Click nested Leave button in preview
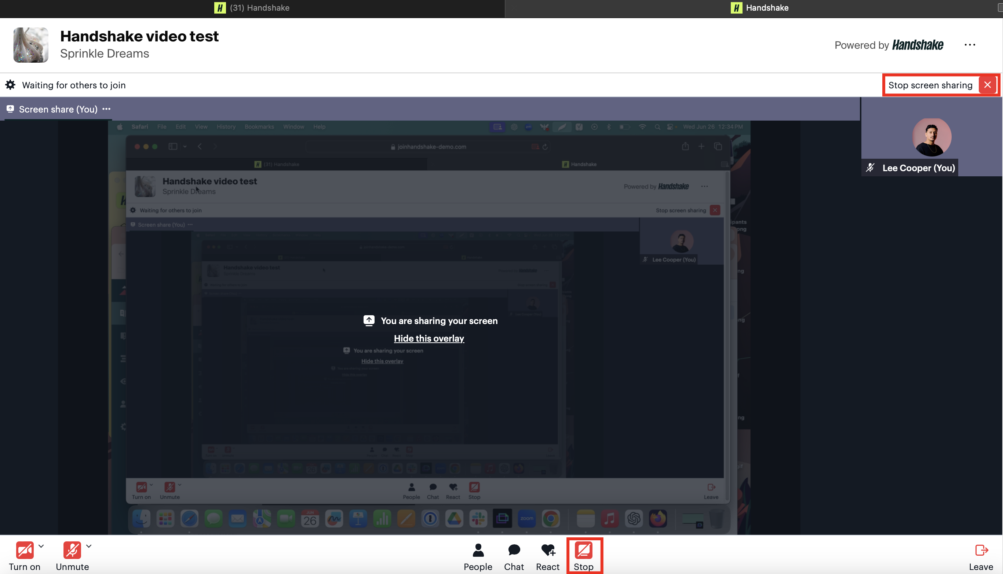This screenshot has height=574, width=1003. coord(711,492)
